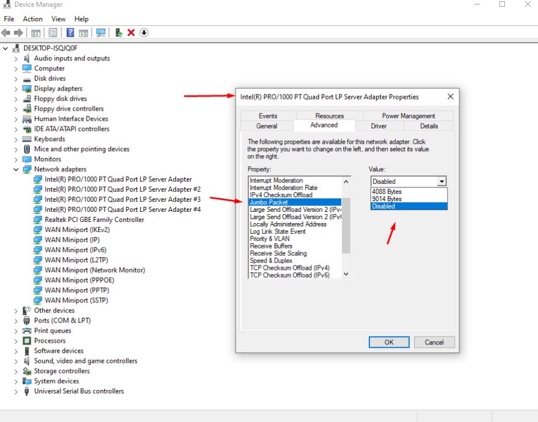Open the Action menu
The width and height of the screenshot is (538, 422).
[x=33, y=19]
